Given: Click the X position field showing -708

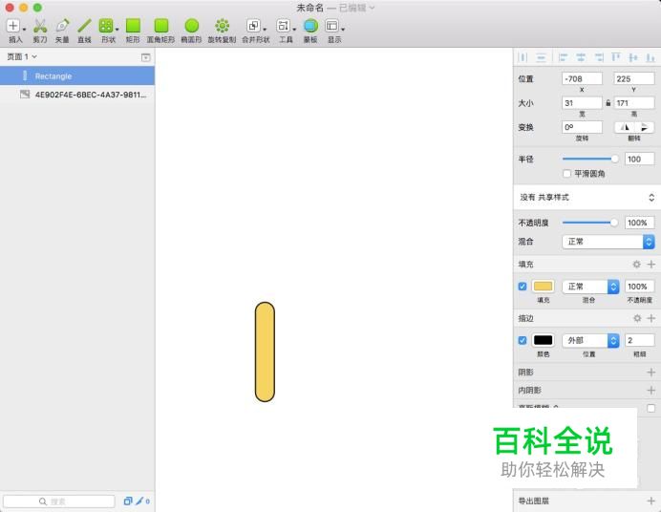Looking at the screenshot, I should [582, 78].
